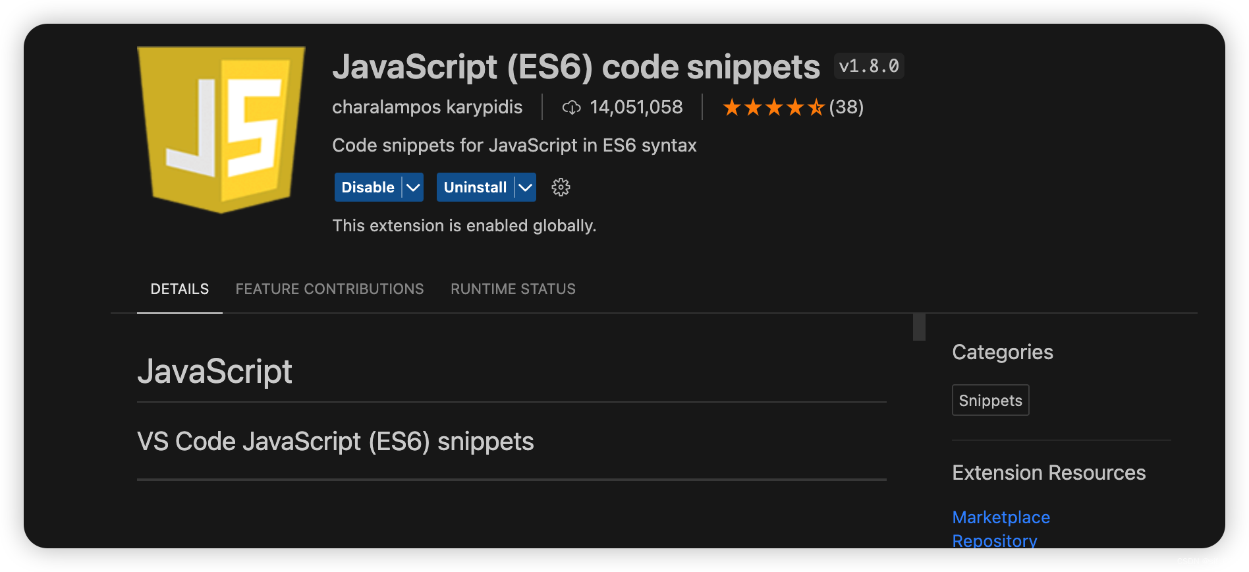Click the five-star rating stars
The height and width of the screenshot is (572, 1249).
point(773,107)
